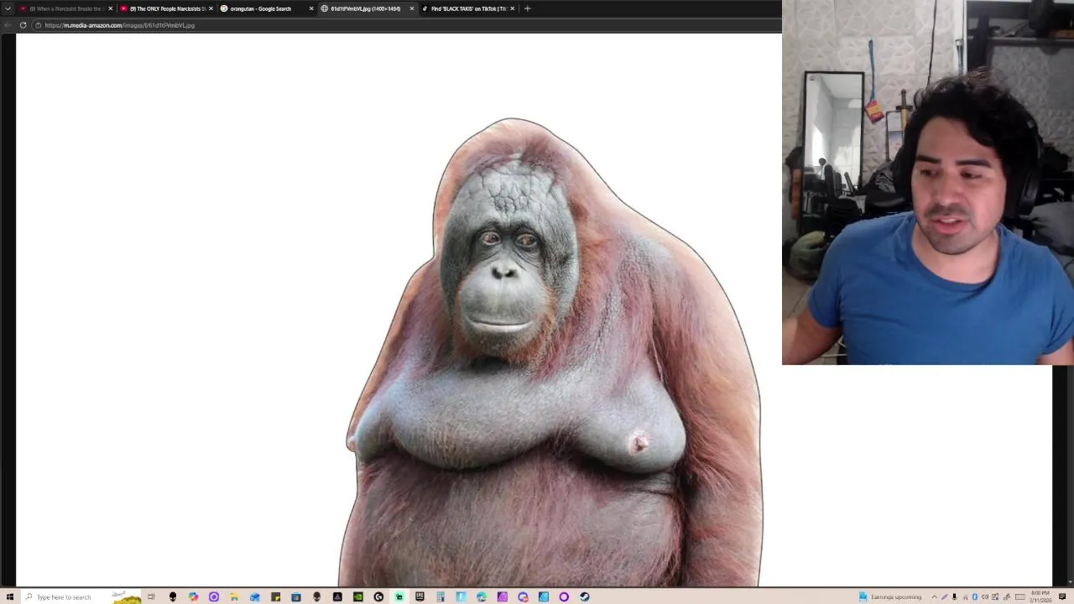Open File Explorer from the taskbar
The height and width of the screenshot is (604, 1074).
(234, 596)
